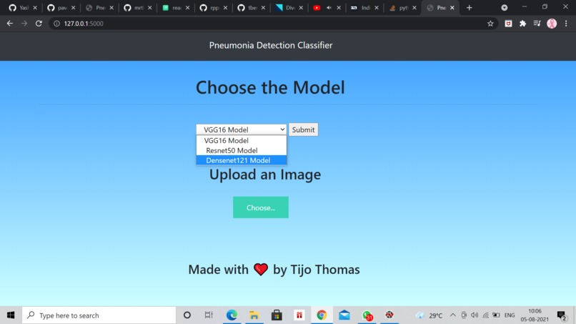The height and width of the screenshot is (324, 576).
Task: Click the green Choose... upload button
Action: click(261, 207)
